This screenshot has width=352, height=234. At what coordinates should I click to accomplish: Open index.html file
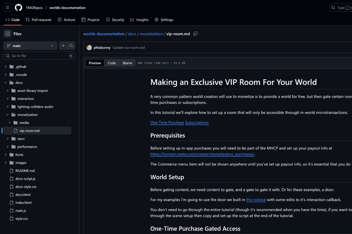click(23, 203)
